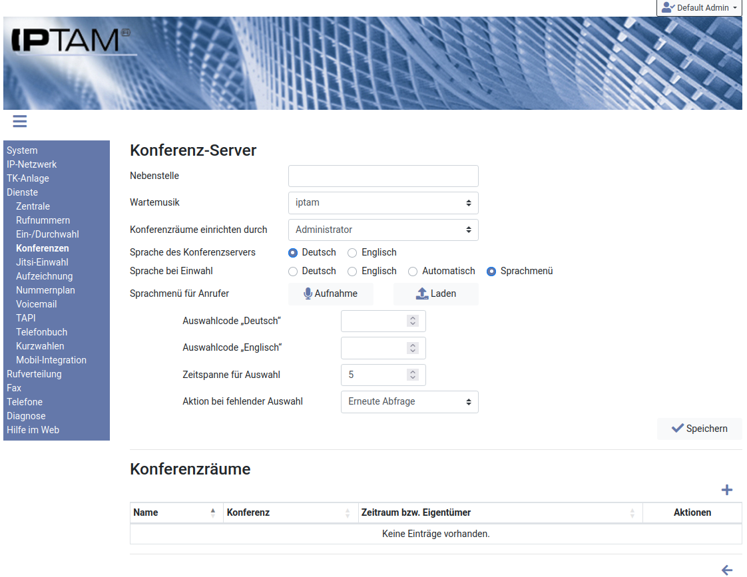This screenshot has height=577, width=747.
Task: Click the Aufnahme microphone button
Action: click(x=330, y=293)
